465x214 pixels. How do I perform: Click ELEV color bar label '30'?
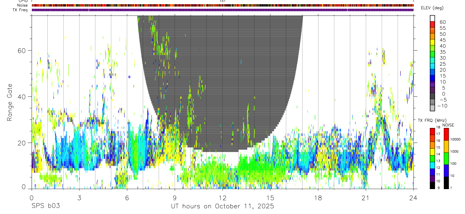point(442,58)
